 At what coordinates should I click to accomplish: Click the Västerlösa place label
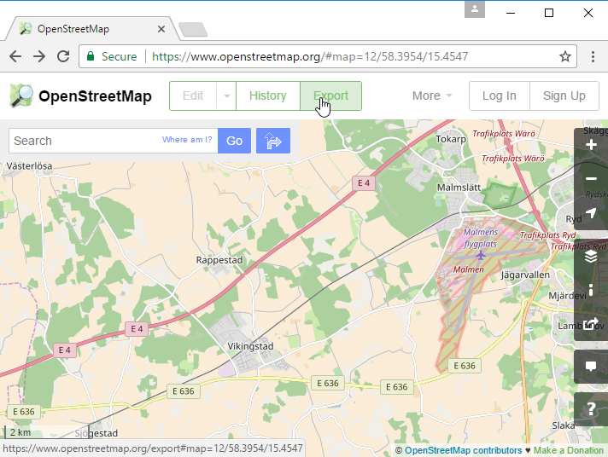click(29, 166)
